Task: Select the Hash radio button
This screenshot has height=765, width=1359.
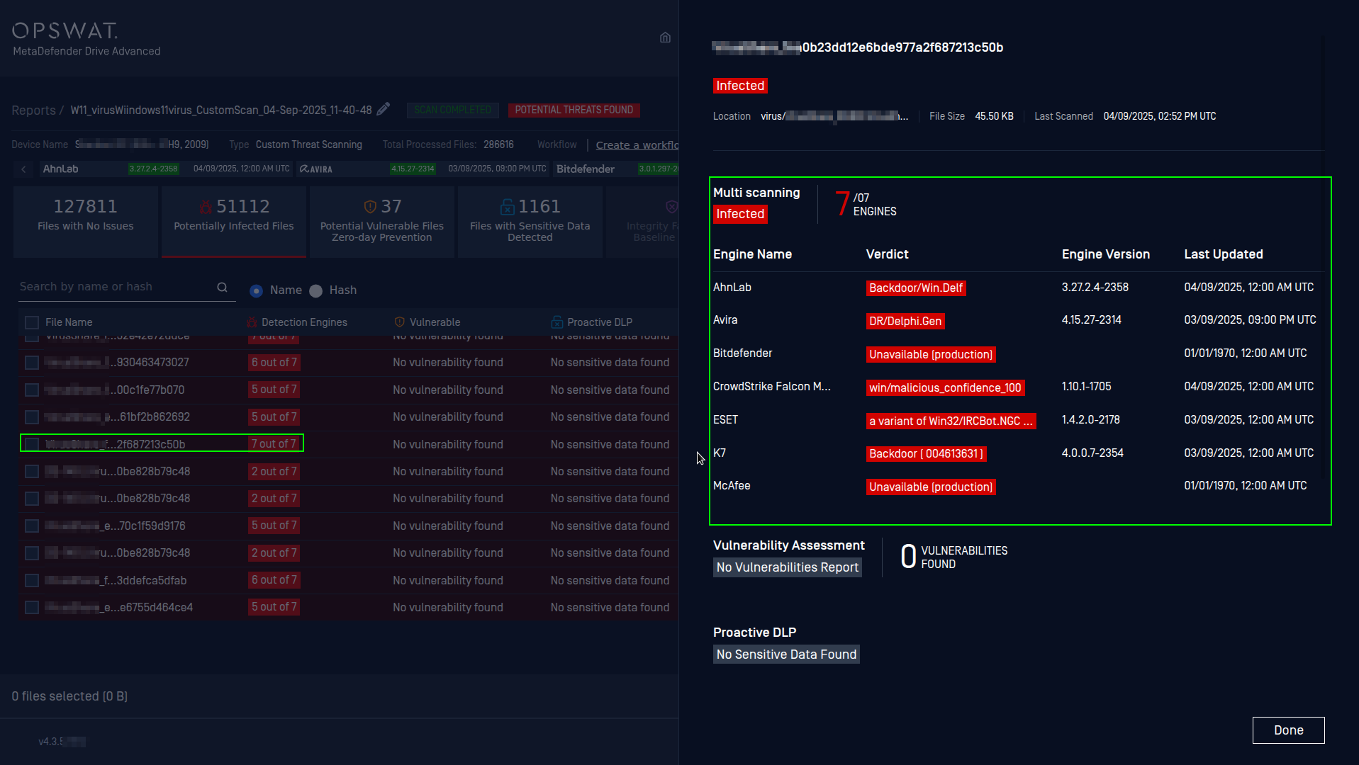Action: [316, 290]
